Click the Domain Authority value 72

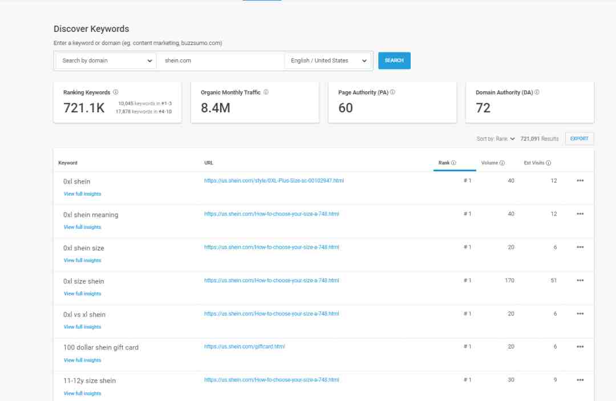point(483,108)
